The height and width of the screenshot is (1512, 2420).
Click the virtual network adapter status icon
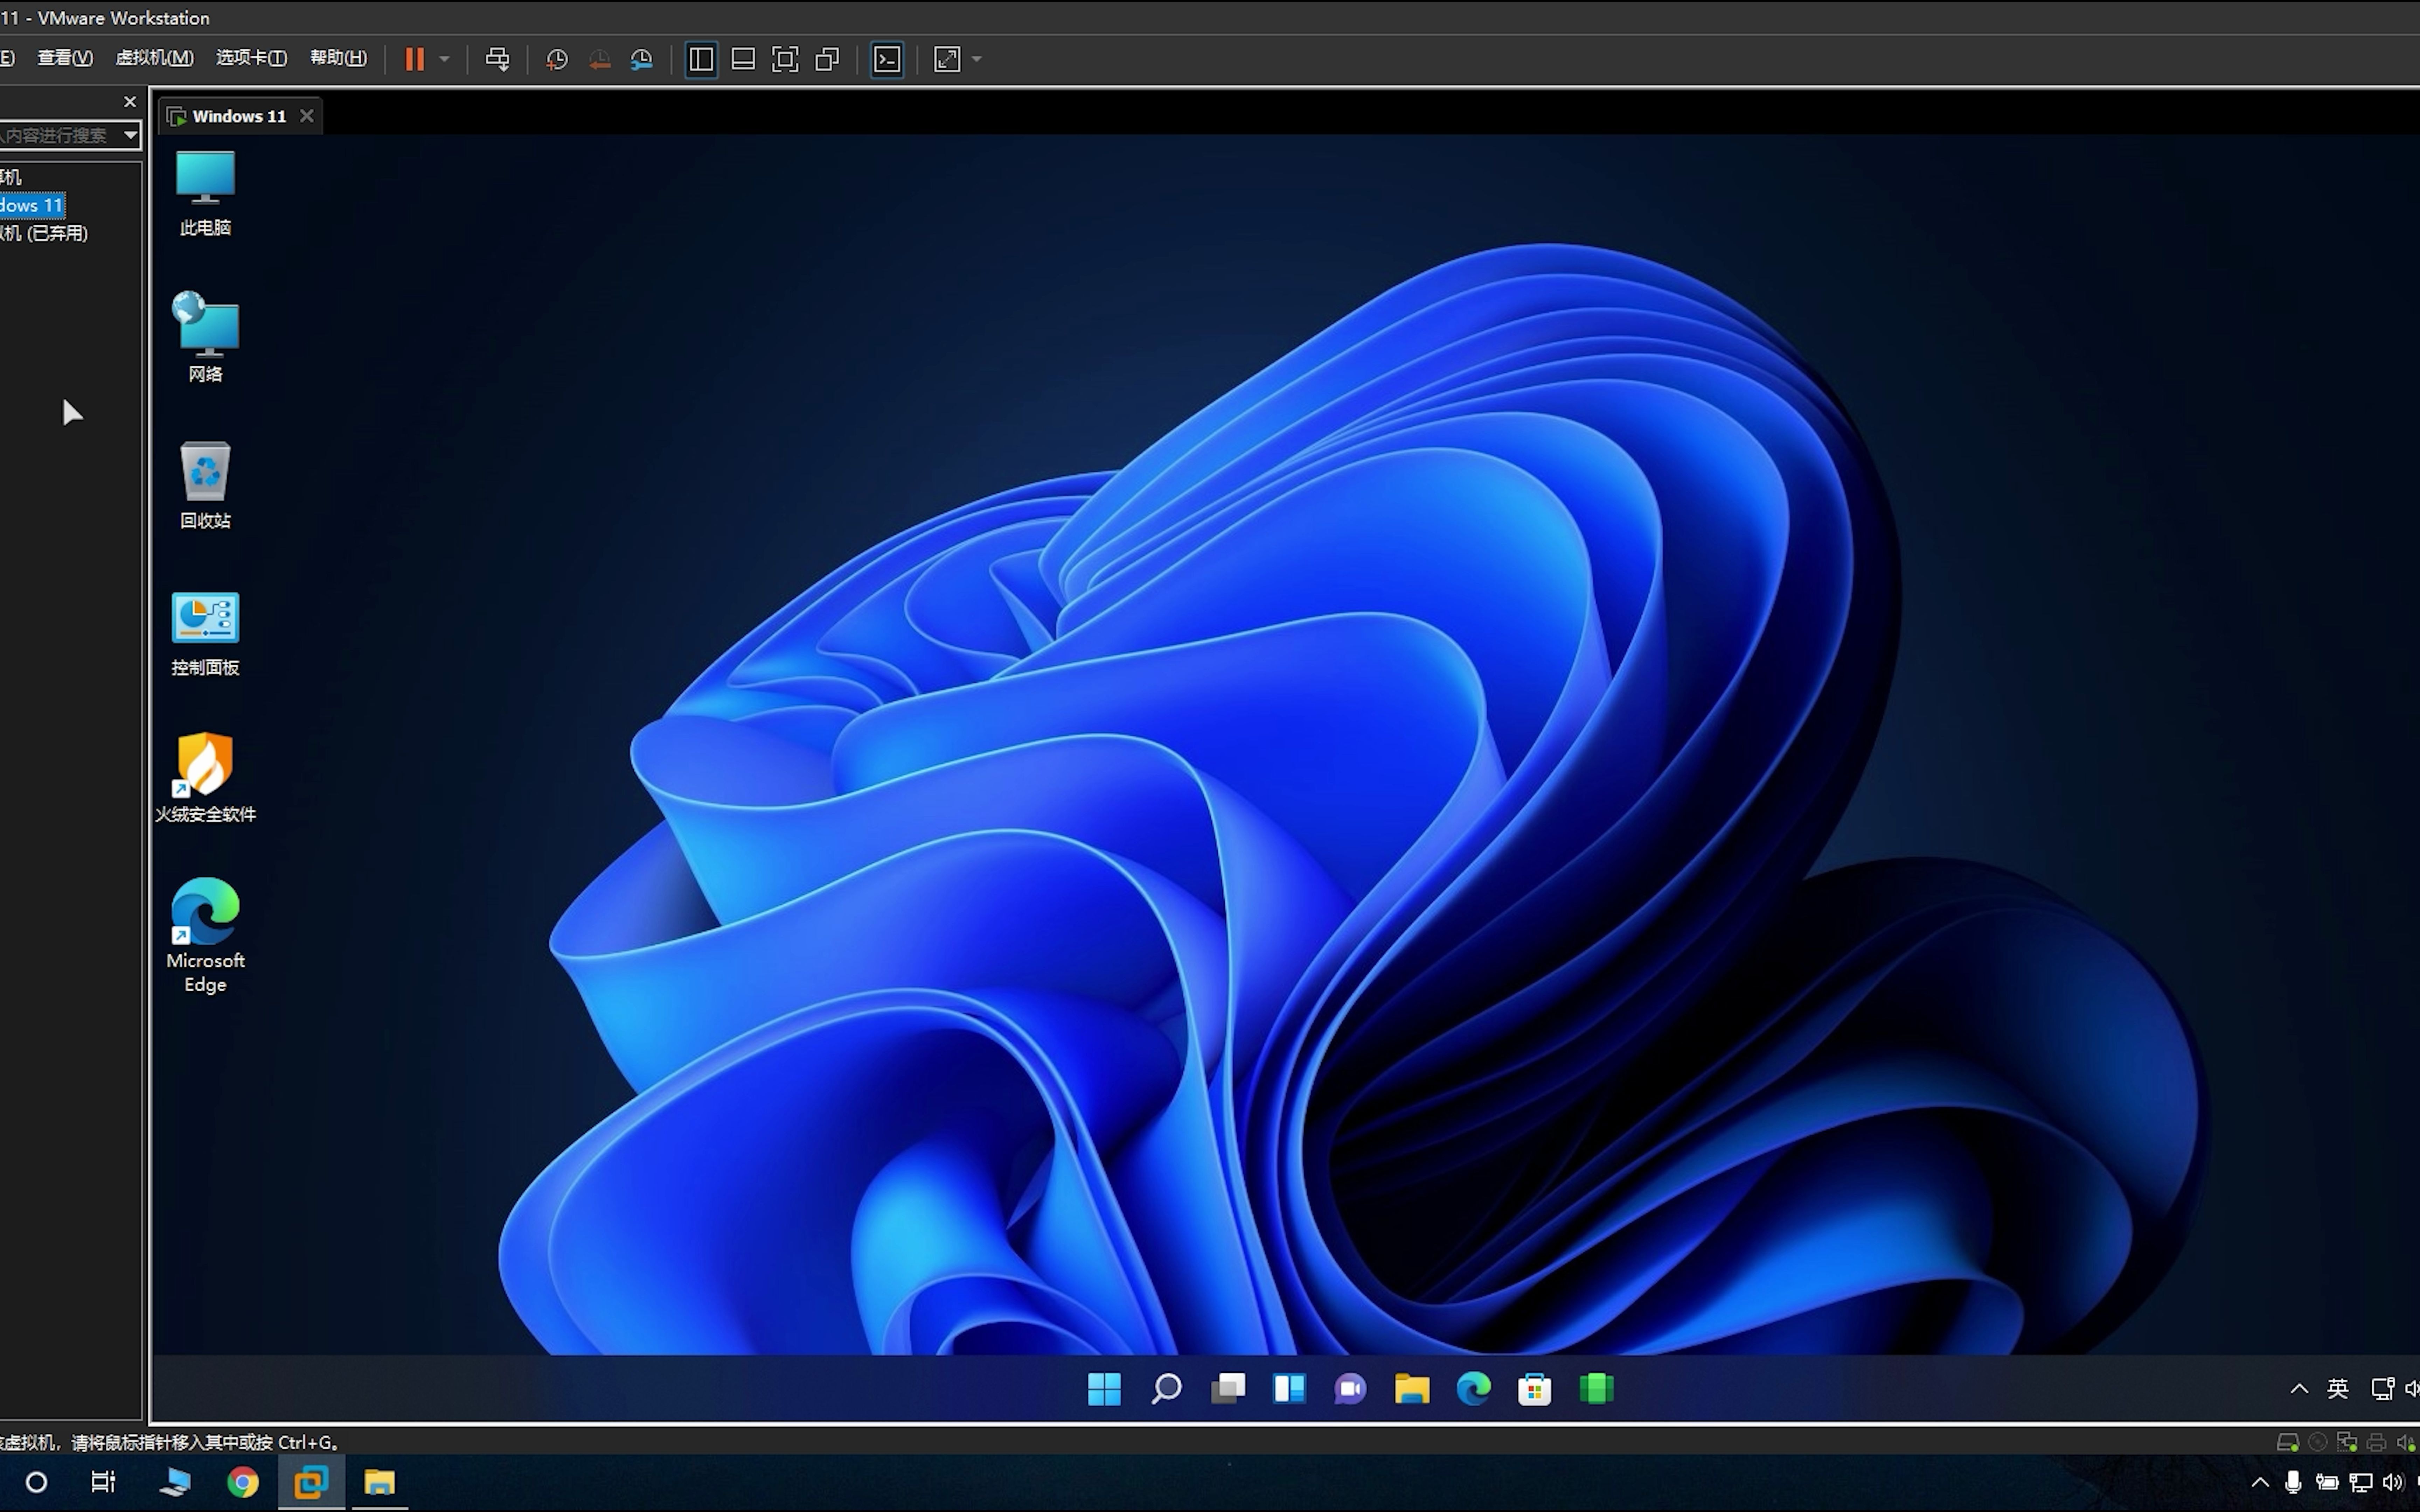(x=2347, y=1441)
